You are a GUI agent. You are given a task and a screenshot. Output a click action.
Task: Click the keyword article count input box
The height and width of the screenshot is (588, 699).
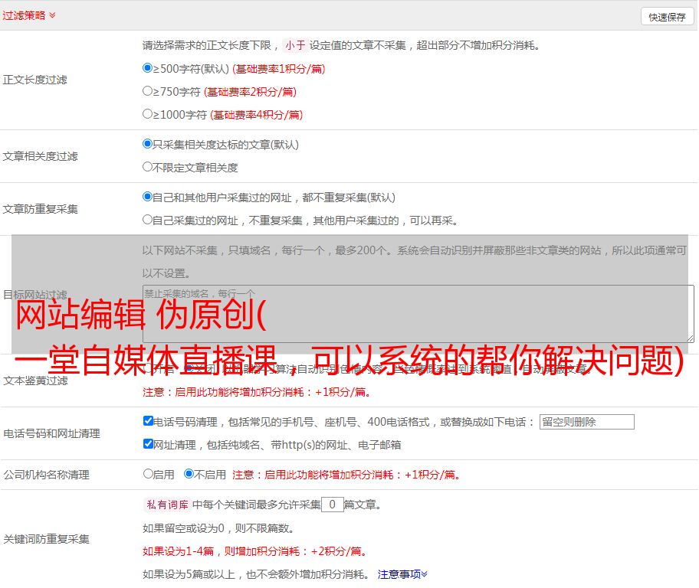332,505
